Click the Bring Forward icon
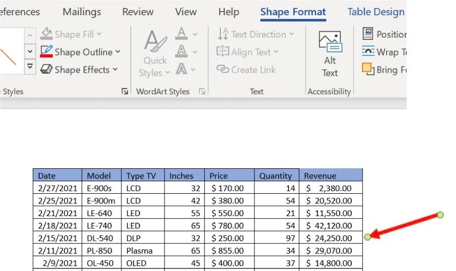Screen dimensions: 456x271 tap(368, 69)
